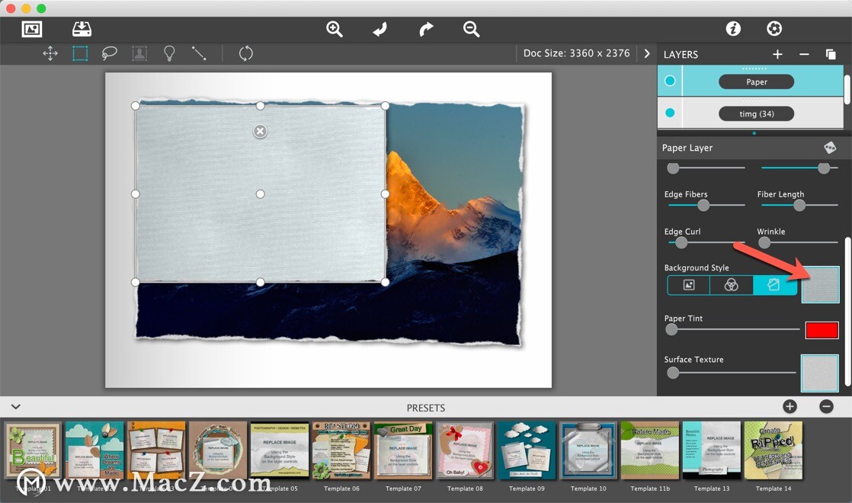The image size is (852, 503).
Task: Select the light bulb tool
Action: (x=169, y=53)
